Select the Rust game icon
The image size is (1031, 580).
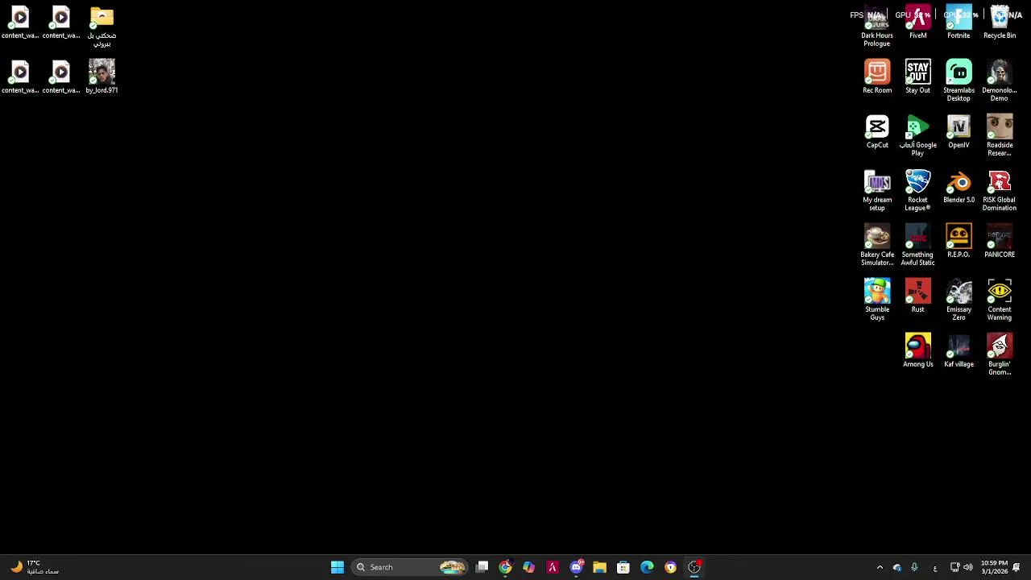tap(917, 296)
